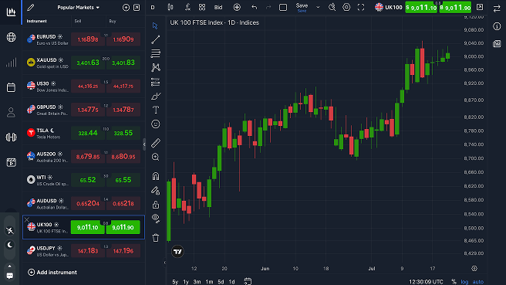Open the instrument info panel icon
Viewport: 506px width, 285px height.
tap(497, 26)
